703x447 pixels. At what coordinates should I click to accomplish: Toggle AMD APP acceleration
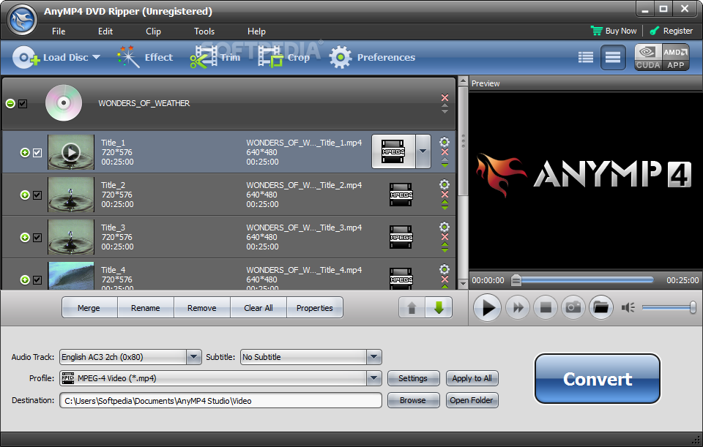click(x=676, y=57)
